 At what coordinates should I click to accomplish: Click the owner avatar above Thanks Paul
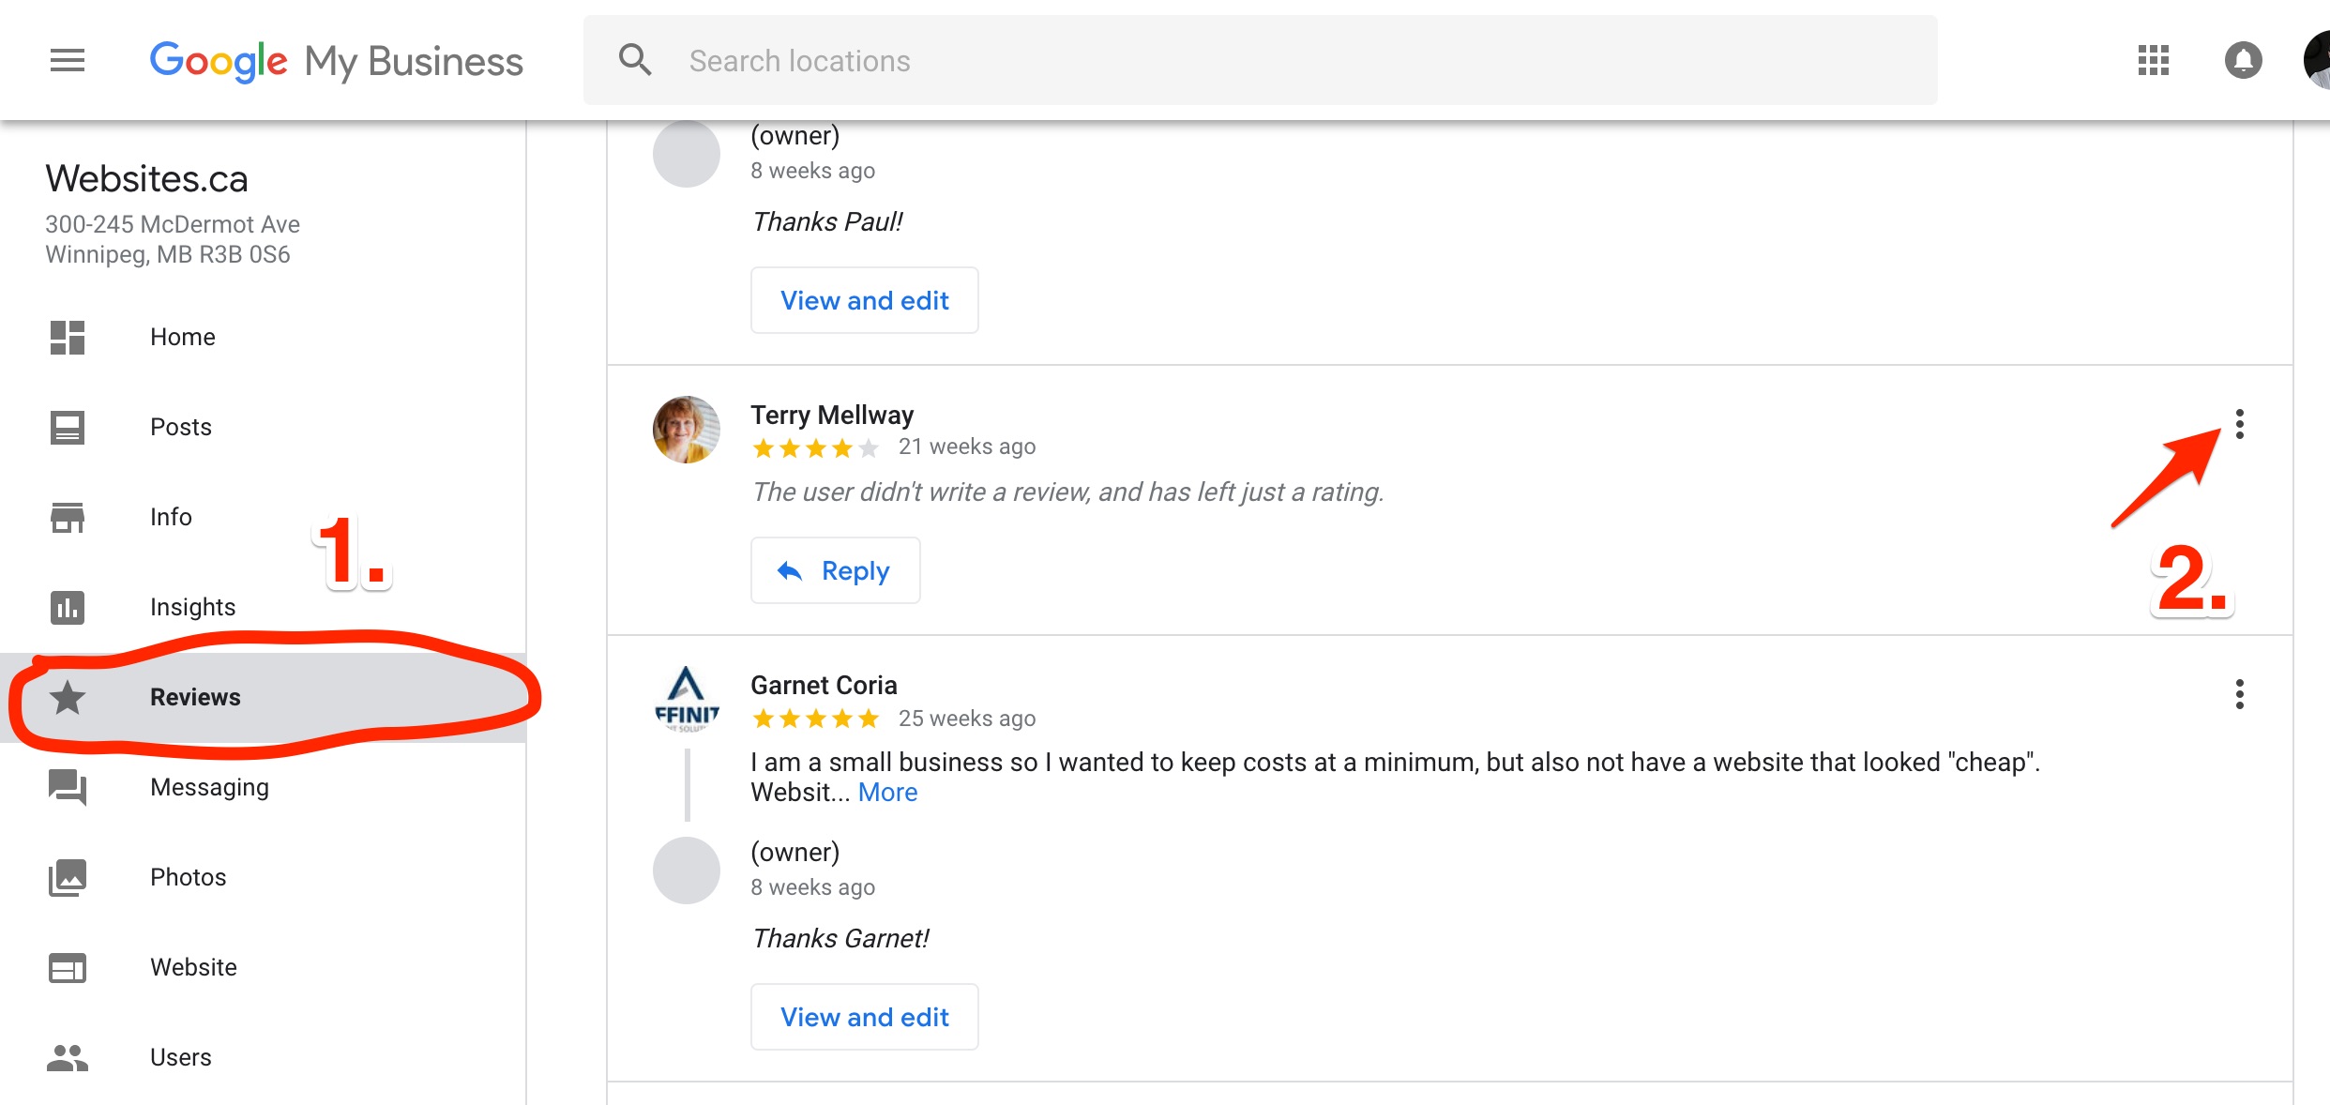(x=687, y=154)
